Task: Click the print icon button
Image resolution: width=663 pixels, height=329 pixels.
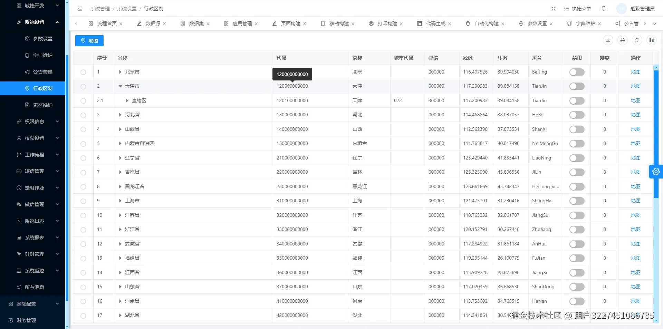Action: pos(623,40)
